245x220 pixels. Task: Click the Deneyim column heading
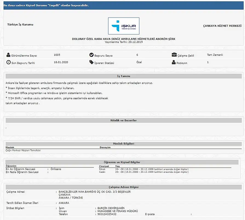tap(105, 147)
